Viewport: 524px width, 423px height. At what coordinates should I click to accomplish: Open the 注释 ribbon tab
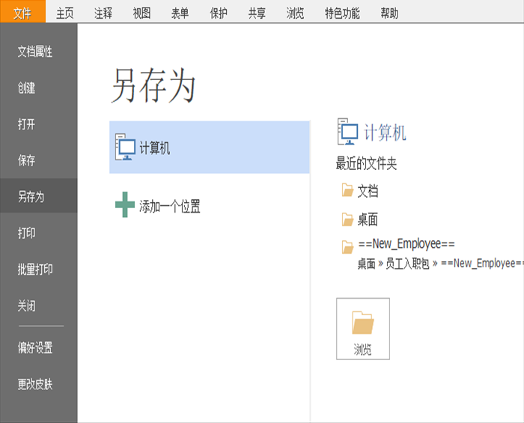(103, 13)
